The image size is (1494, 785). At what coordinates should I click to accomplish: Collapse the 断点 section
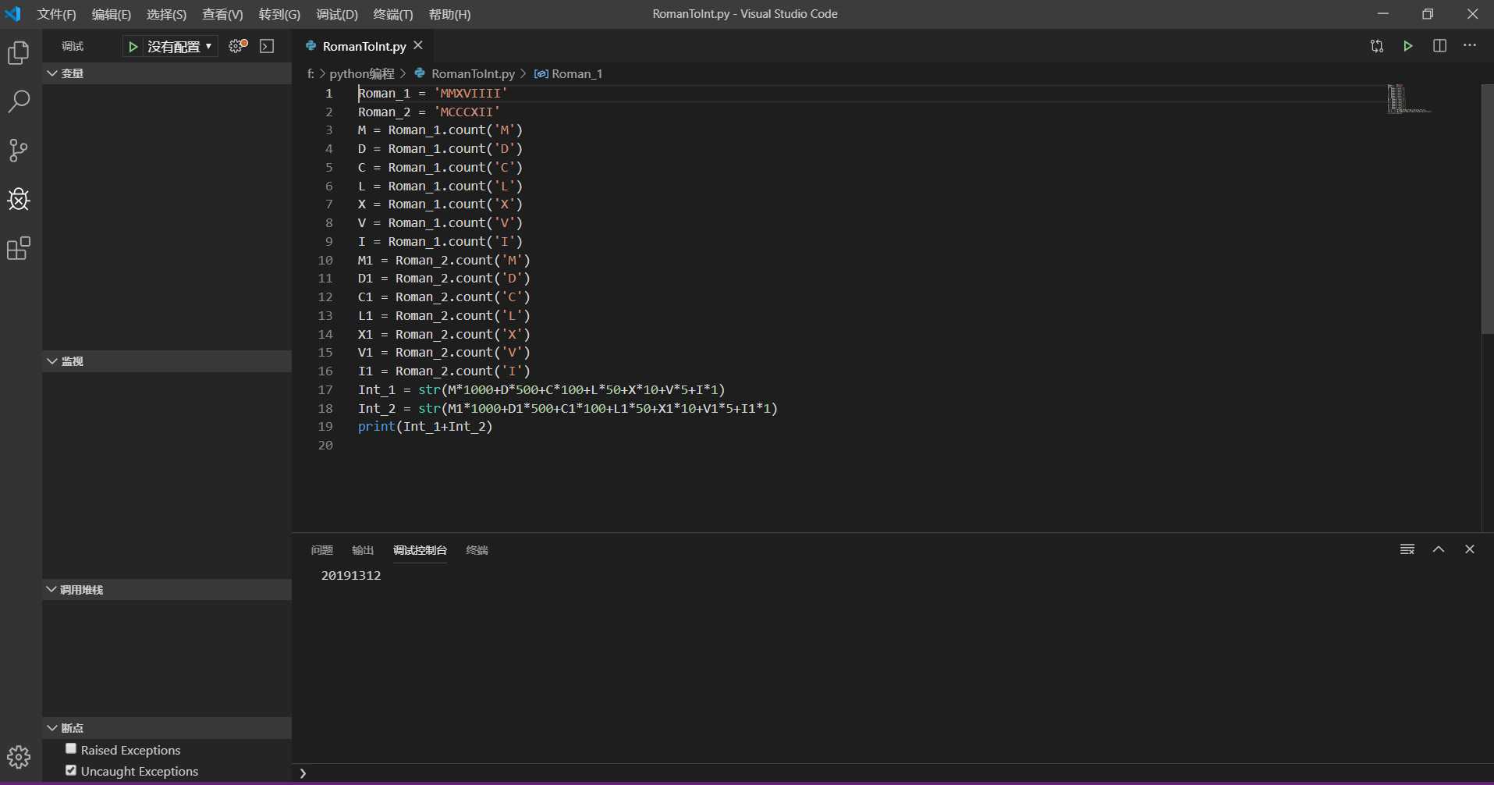point(167,728)
